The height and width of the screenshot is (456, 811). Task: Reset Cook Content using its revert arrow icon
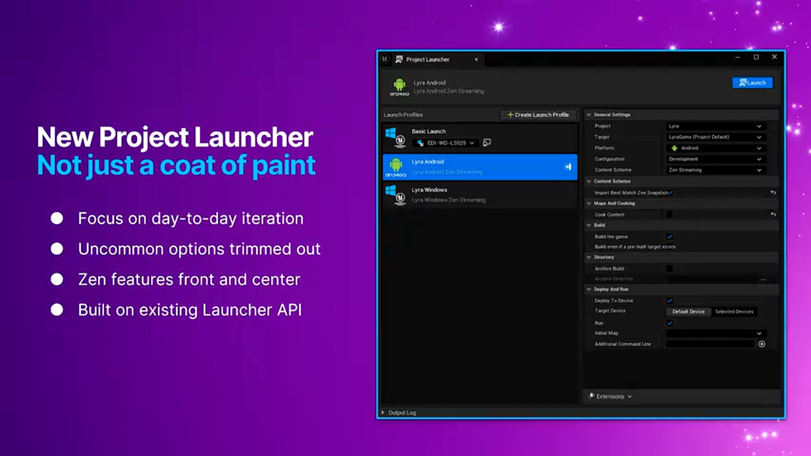click(x=773, y=214)
